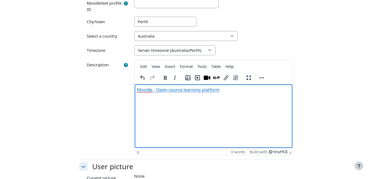This screenshot has height=179, width=372.
Task: Open the Timezone dropdown
Action: coord(175,50)
